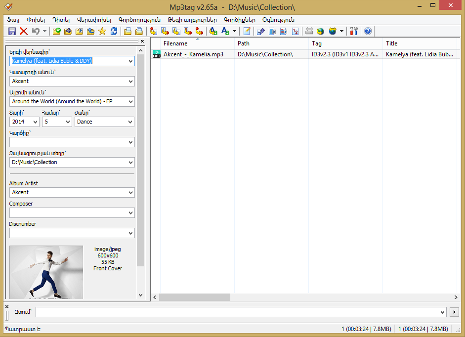Expand the artist dropdown showing 'Akcent'
This screenshot has width=465, height=337.
point(130,81)
